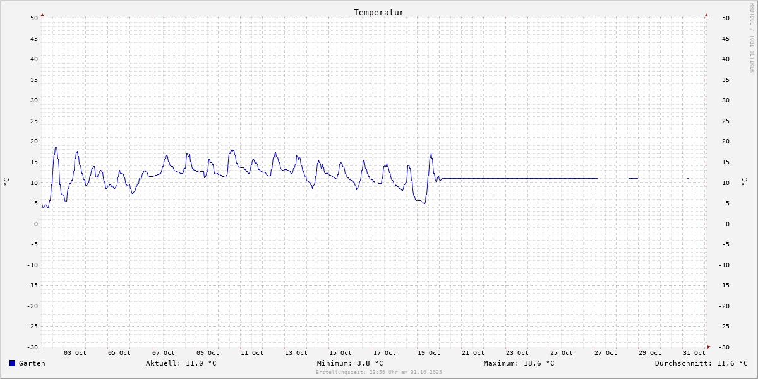
Task: Click the Temperatur chart title
Action: (379, 12)
